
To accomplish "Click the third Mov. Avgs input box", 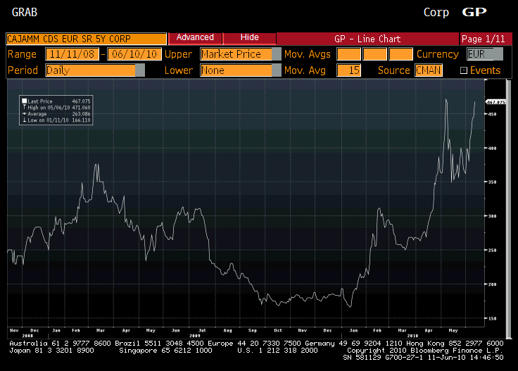I will pyautogui.click(x=400, y=54).
